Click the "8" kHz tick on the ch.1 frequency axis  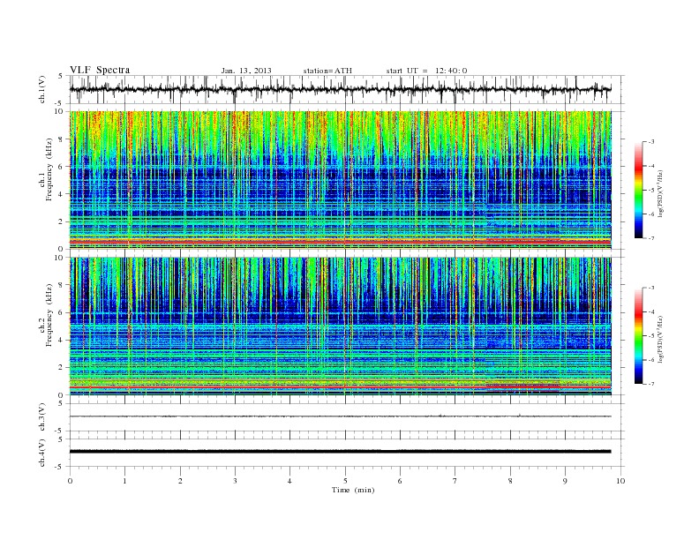pyautogui.click(x=62, y=139)
